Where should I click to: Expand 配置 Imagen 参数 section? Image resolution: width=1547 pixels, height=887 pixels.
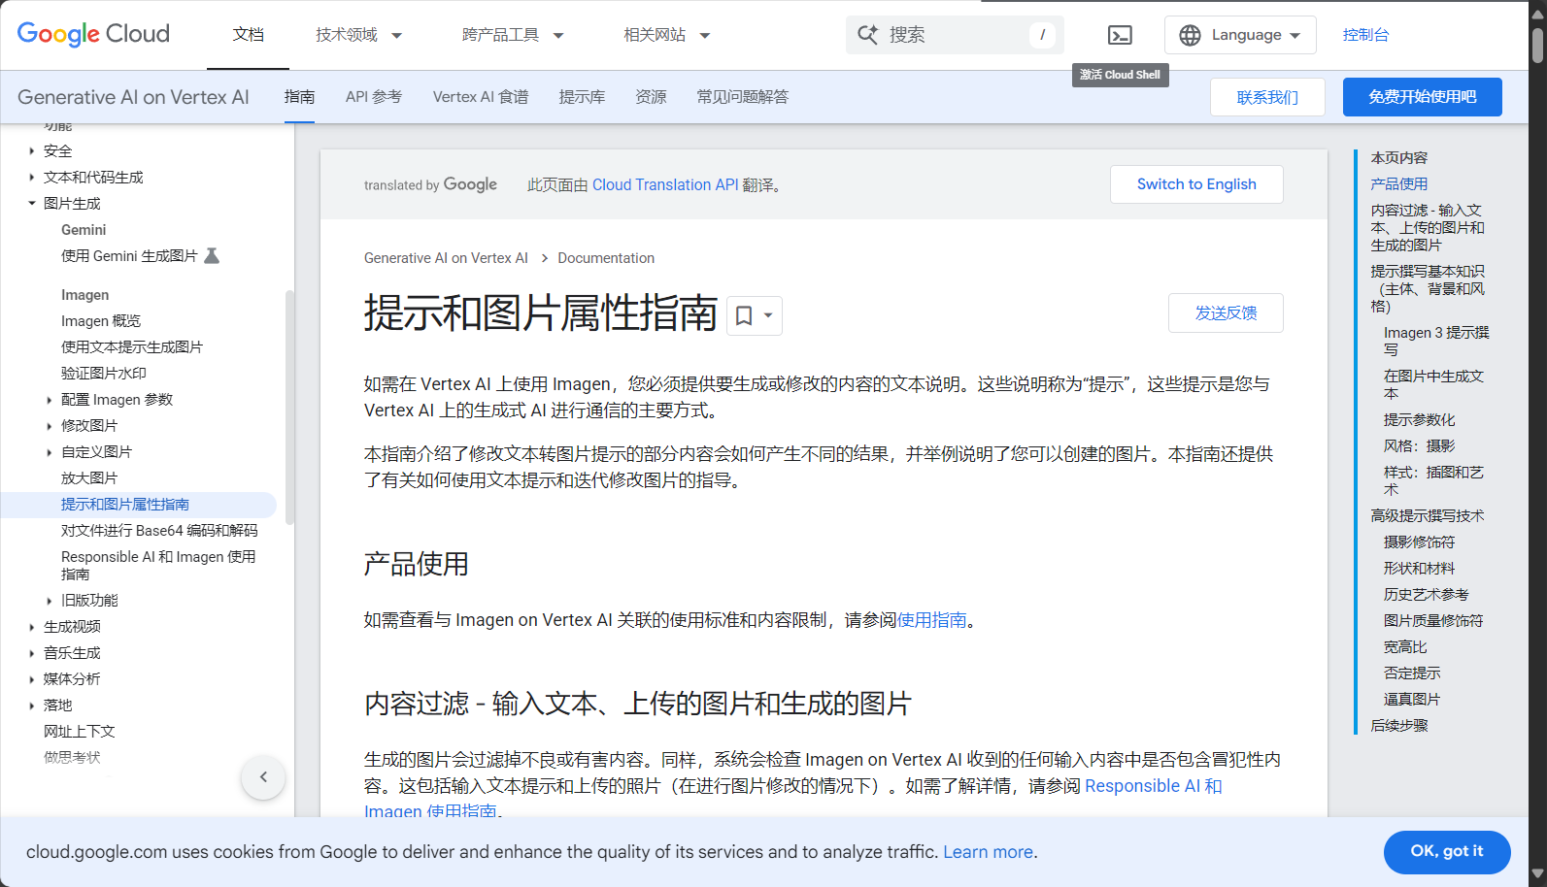click(49, 400)
